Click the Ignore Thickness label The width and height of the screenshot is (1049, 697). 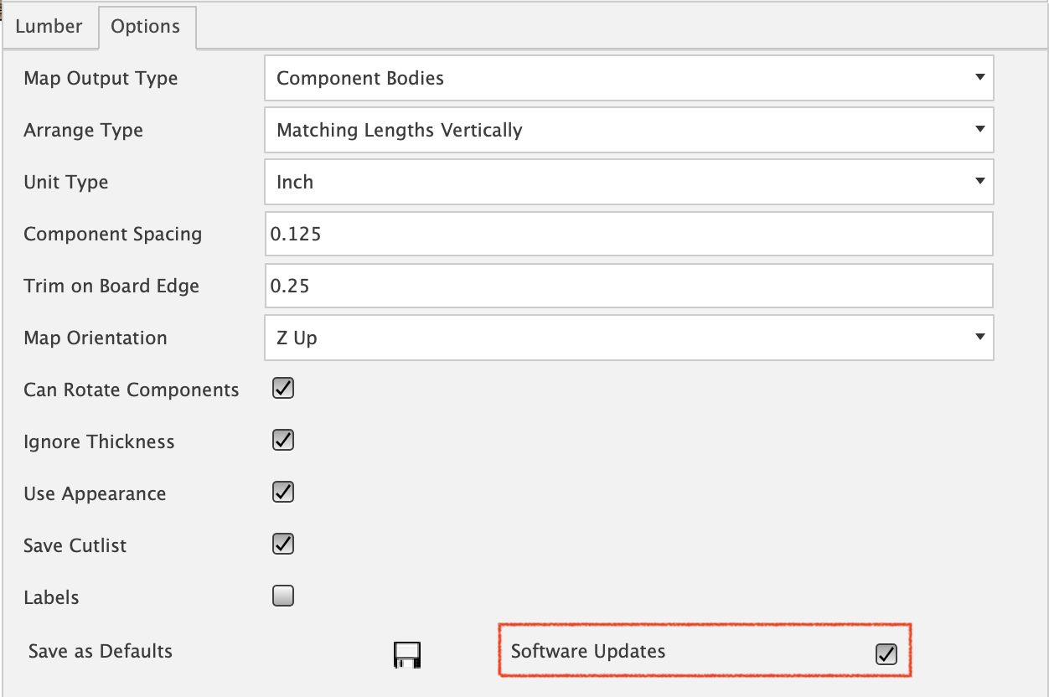(99, 442)
